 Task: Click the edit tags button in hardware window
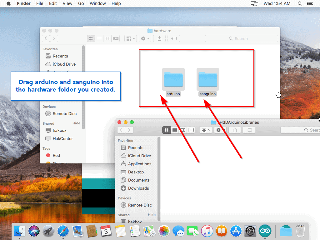174,38
